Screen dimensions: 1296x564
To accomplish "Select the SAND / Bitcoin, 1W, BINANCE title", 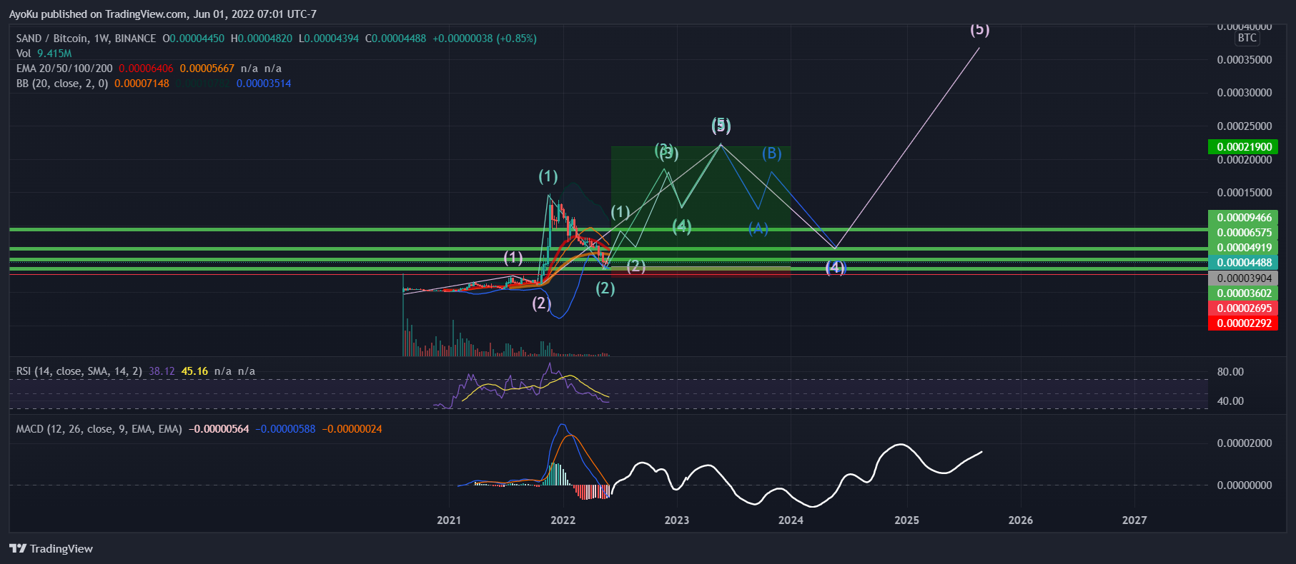I will coord(86,39).
